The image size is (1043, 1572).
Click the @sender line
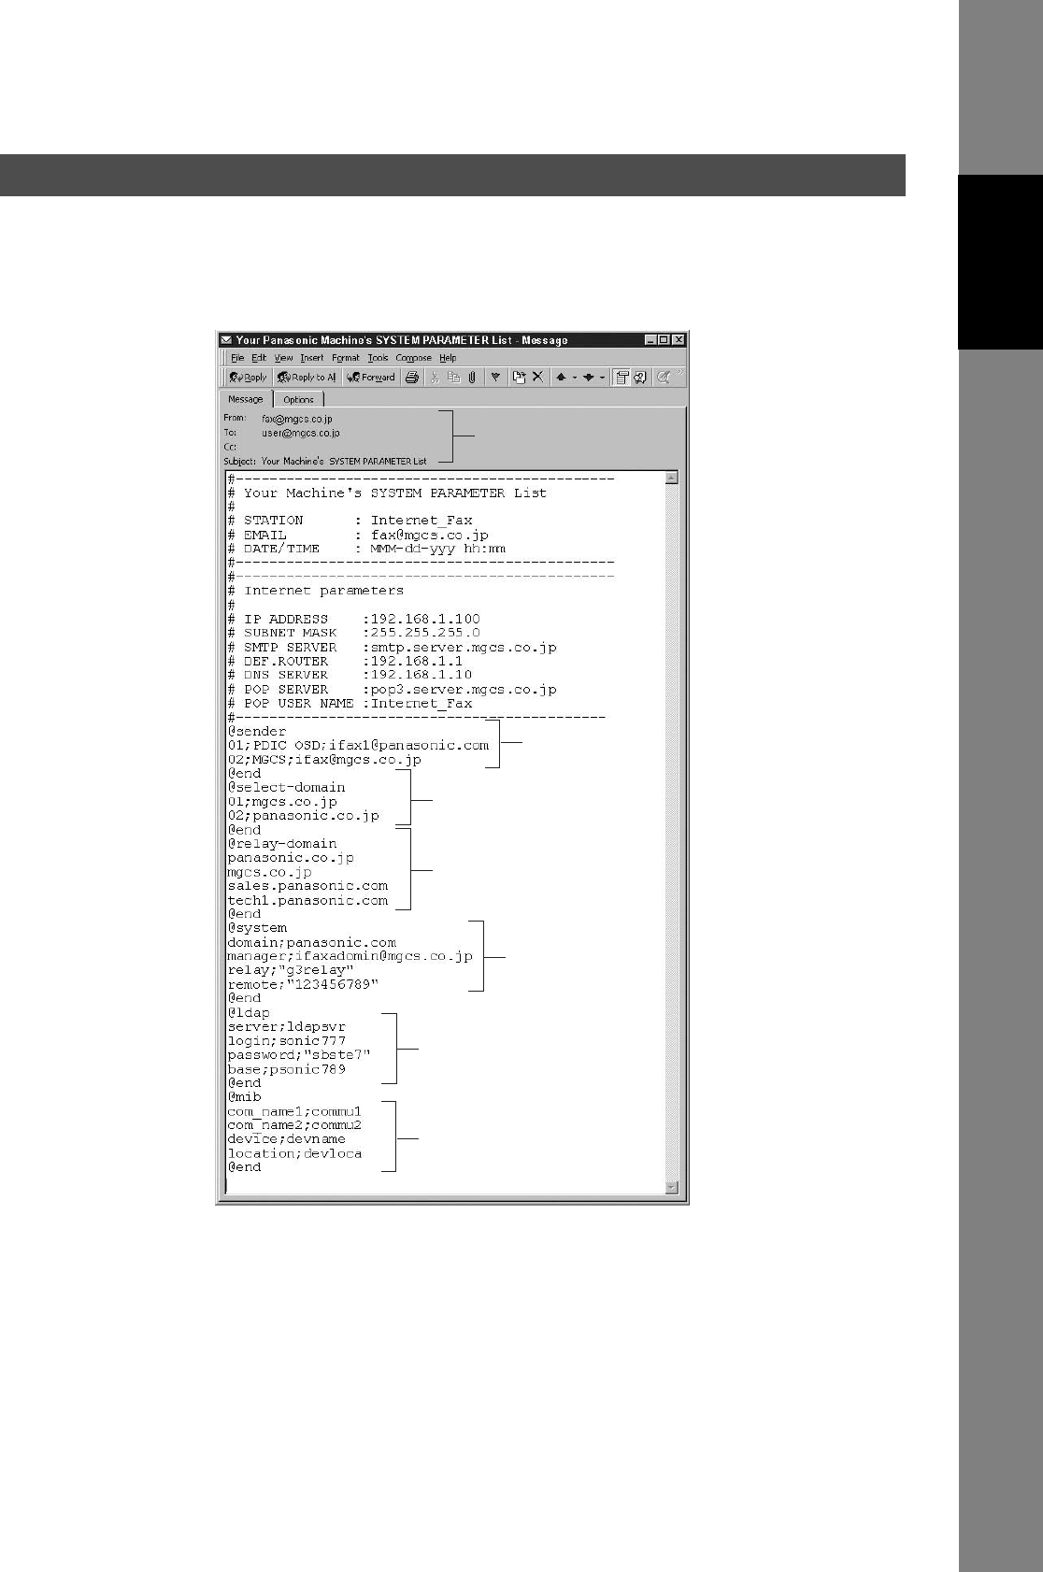pyautogui.click(x=257, y=732)
